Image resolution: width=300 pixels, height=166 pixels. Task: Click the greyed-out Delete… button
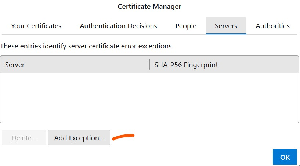[24, 137]
